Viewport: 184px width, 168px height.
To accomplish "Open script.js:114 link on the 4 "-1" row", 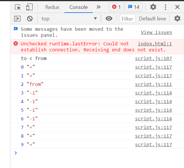I will (153, 102).
